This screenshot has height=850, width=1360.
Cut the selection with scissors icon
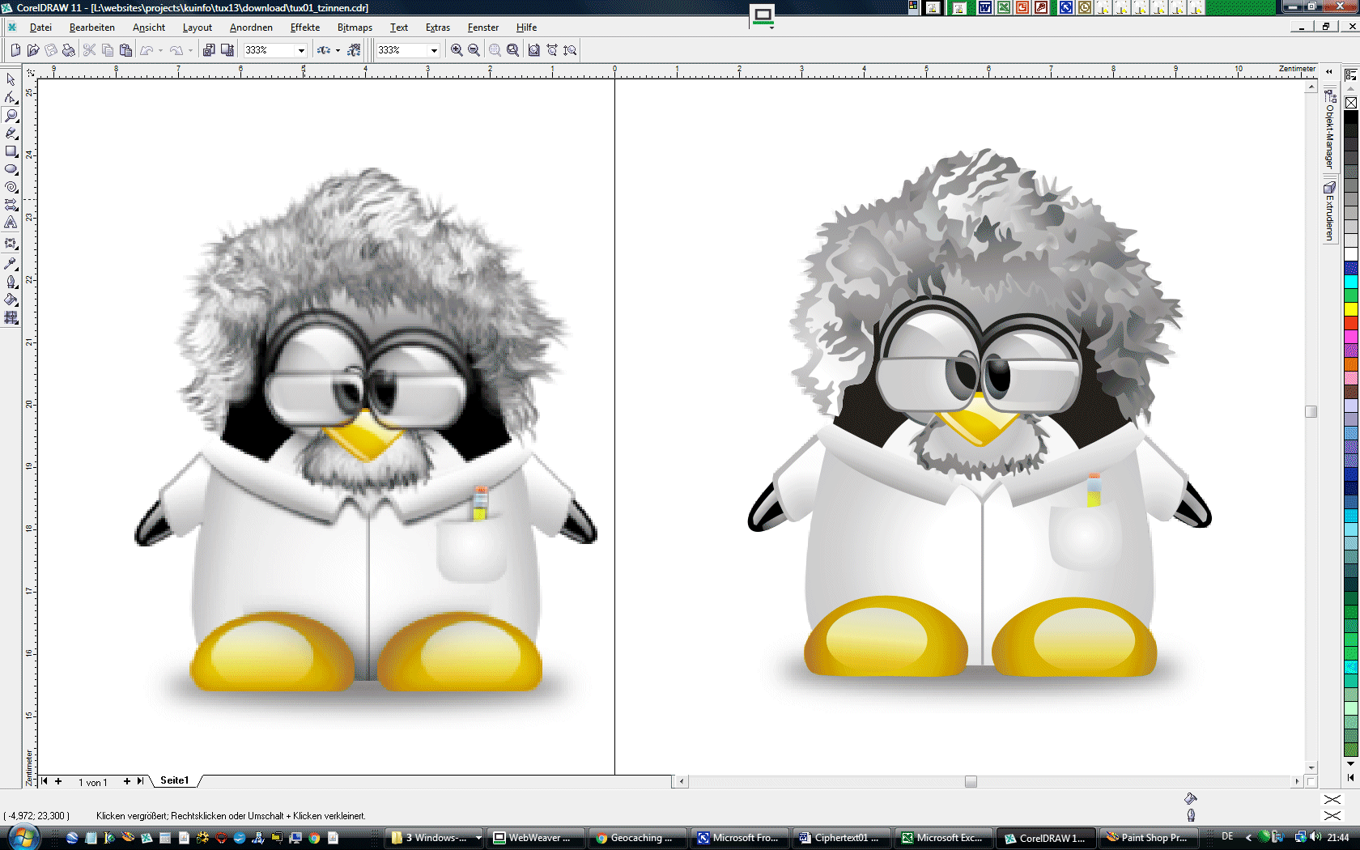(x=90, y=50)
